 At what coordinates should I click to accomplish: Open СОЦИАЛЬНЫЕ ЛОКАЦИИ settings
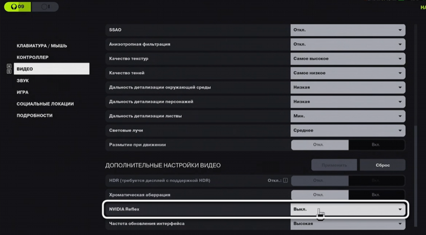coord(45,104)
